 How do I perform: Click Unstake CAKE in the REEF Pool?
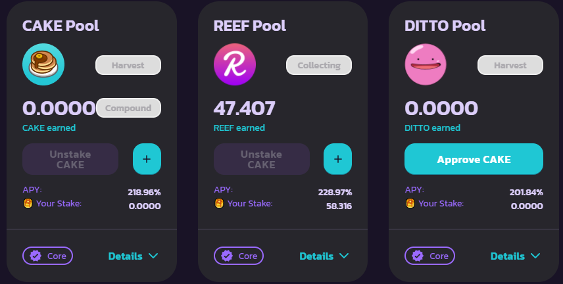[x=261, y=159]
